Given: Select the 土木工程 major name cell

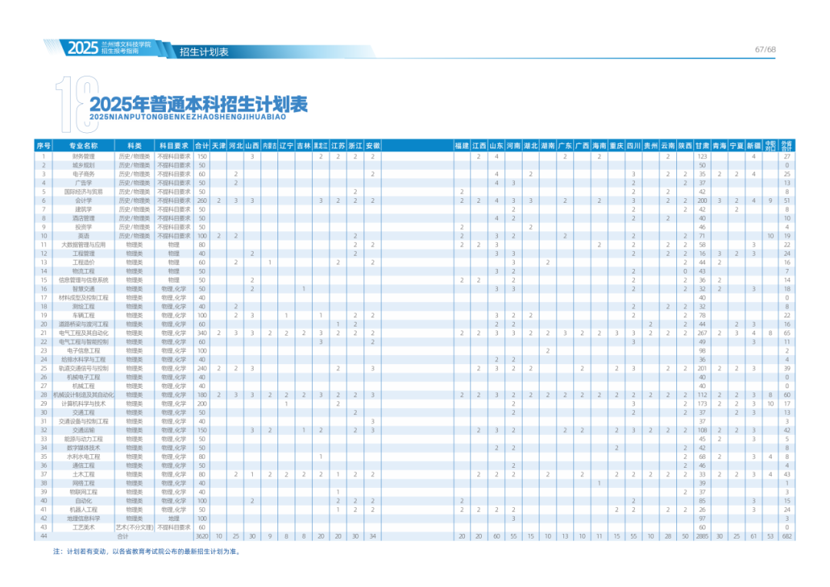Looking at the screenshot, I should (x=84, y=474).
